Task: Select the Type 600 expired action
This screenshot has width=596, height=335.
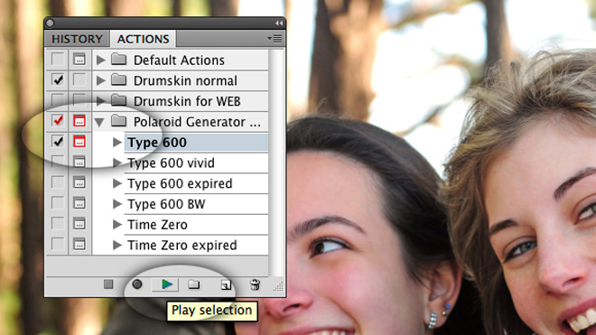Action: tap(180, 183)
